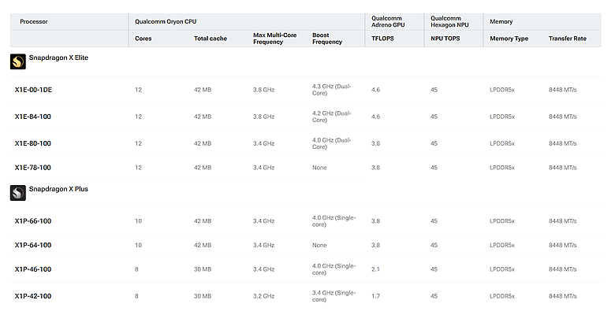Image resolution: width=615 pixels, height=315 pixels.
Task: Click the 3.8 GHz frequency for X1E-00-1DE
Action: click(x=263, y=90)
